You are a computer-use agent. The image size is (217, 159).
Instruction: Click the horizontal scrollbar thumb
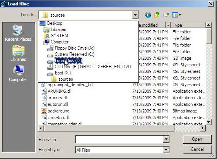pyautogui.click(x=109, y=128)
